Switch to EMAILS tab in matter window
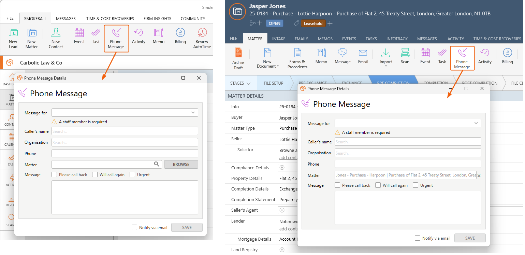The width and height of the screenshot is (525, 255). [302, 39]
